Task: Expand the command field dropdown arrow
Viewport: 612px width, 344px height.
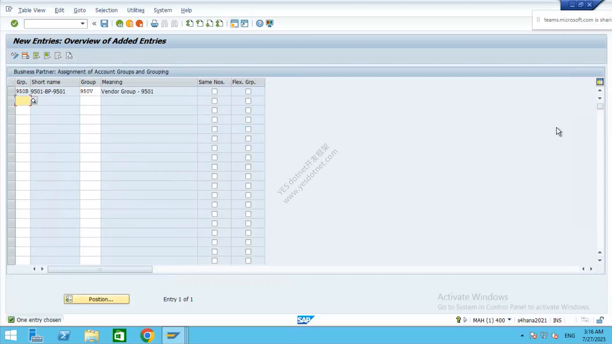Action: tap(83, 24)
